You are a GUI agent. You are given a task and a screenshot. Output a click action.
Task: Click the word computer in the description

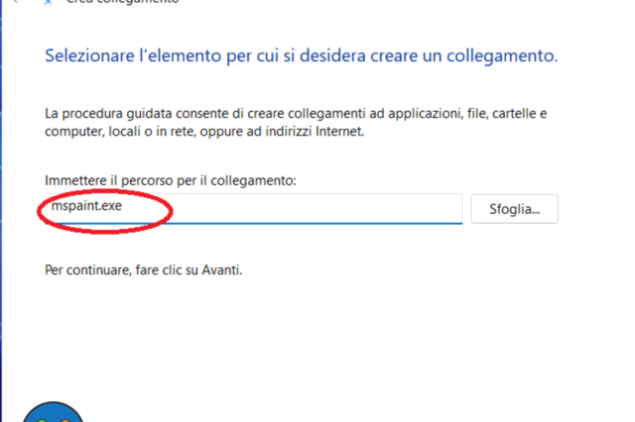[74, 132]
